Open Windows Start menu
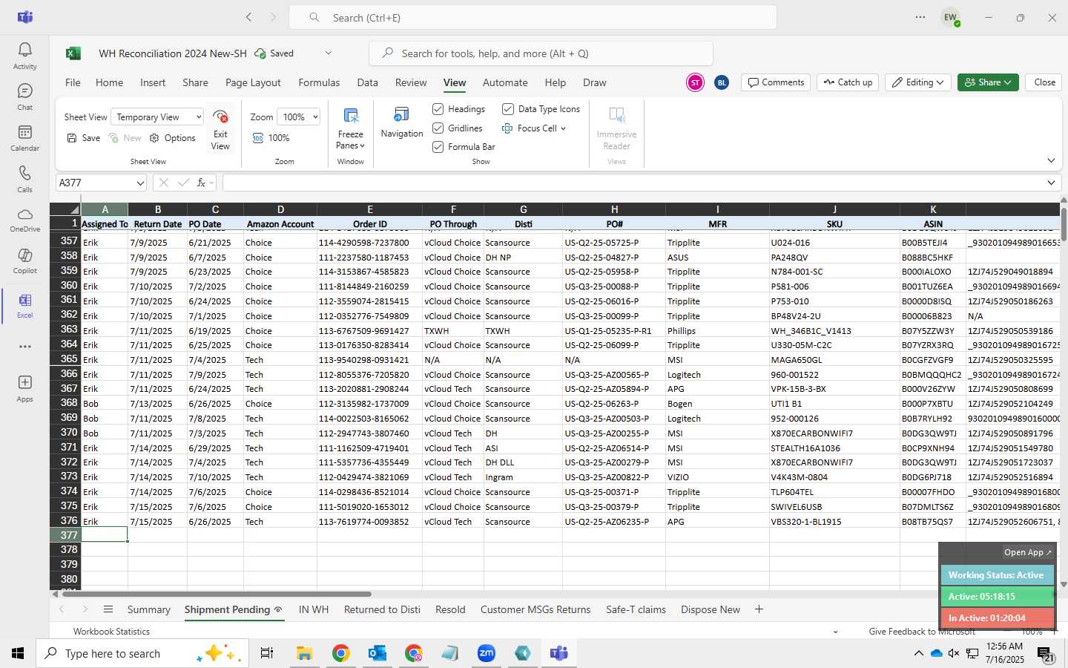1068x668 pixels. coord(18,653)
